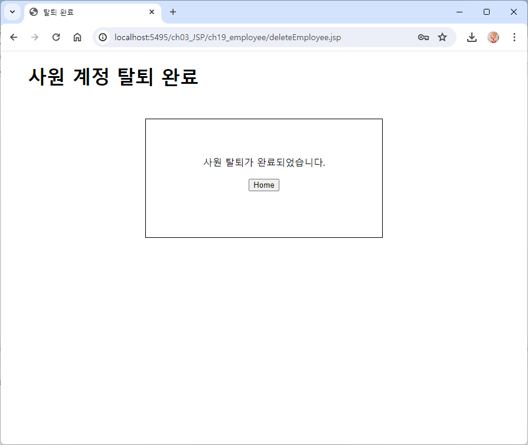Click the message 사원 탈퇴가 완료되었습니다.
Screen dimensions: 528x445
(x=264, y=162)
